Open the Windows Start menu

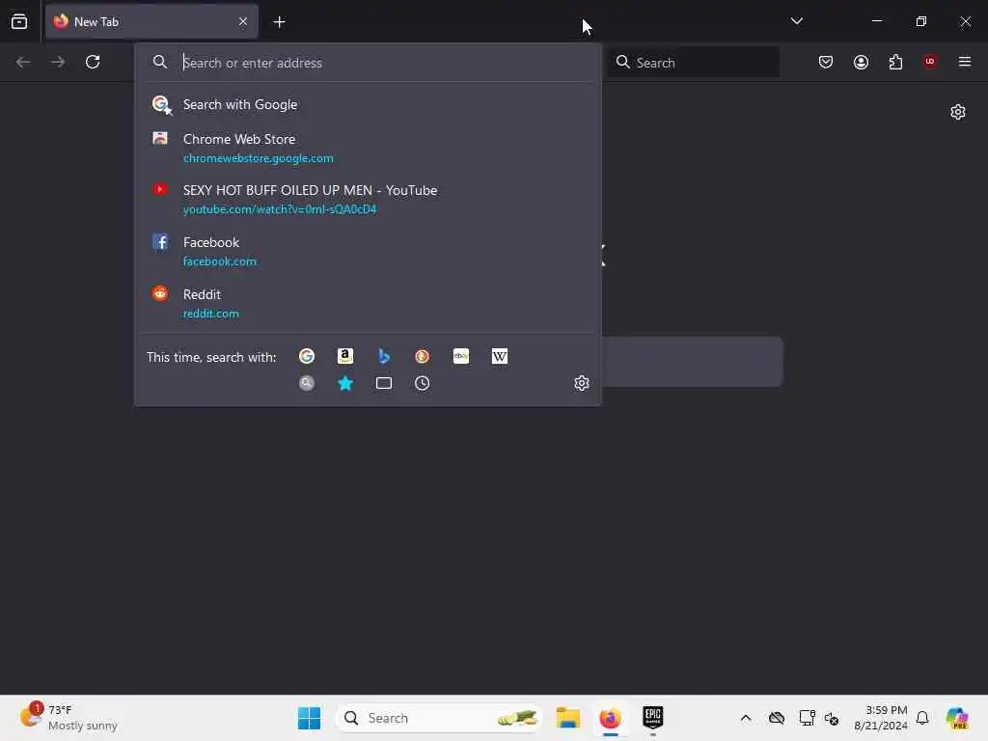click(x=309, y=718)
